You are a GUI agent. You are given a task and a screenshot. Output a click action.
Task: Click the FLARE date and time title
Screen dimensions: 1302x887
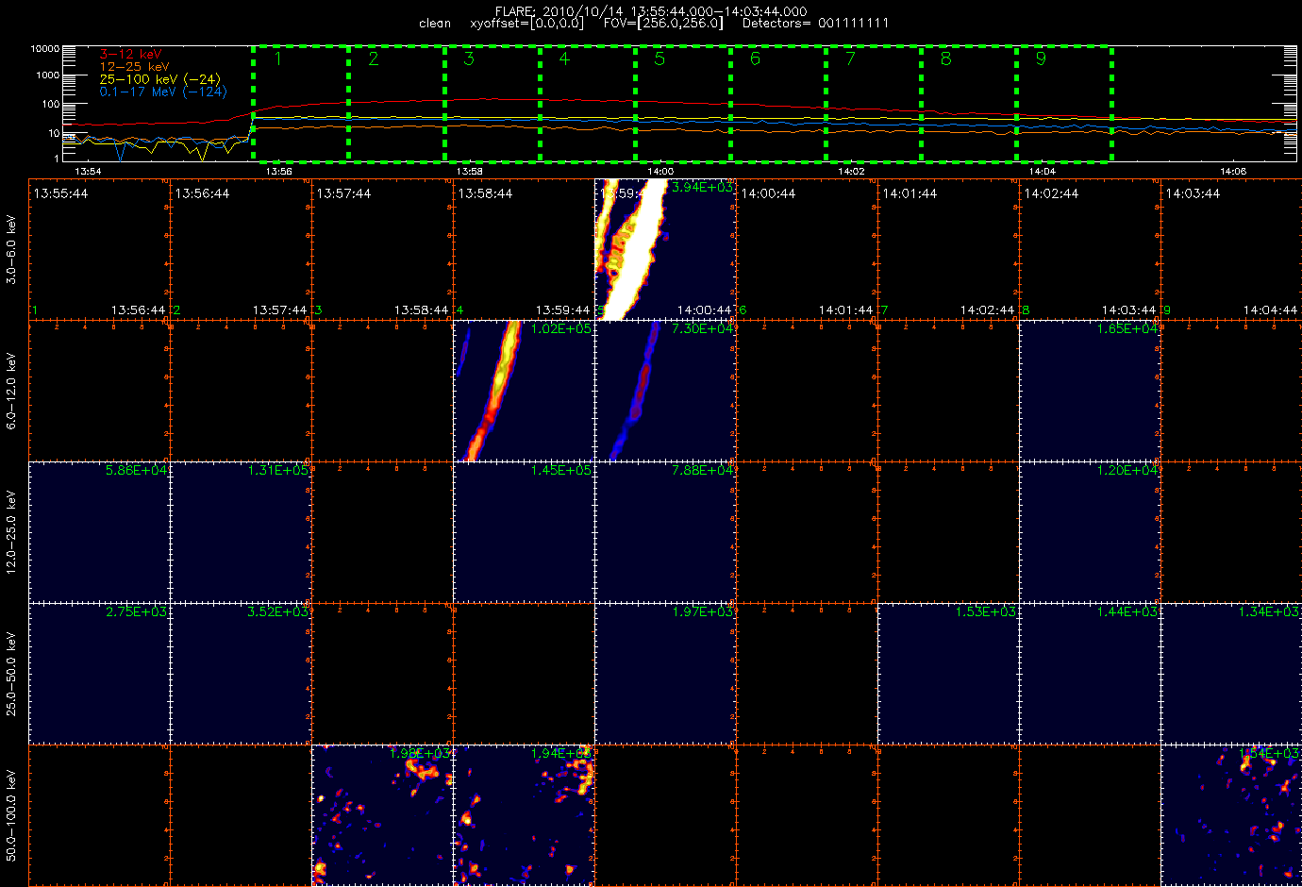coord(651,11)
